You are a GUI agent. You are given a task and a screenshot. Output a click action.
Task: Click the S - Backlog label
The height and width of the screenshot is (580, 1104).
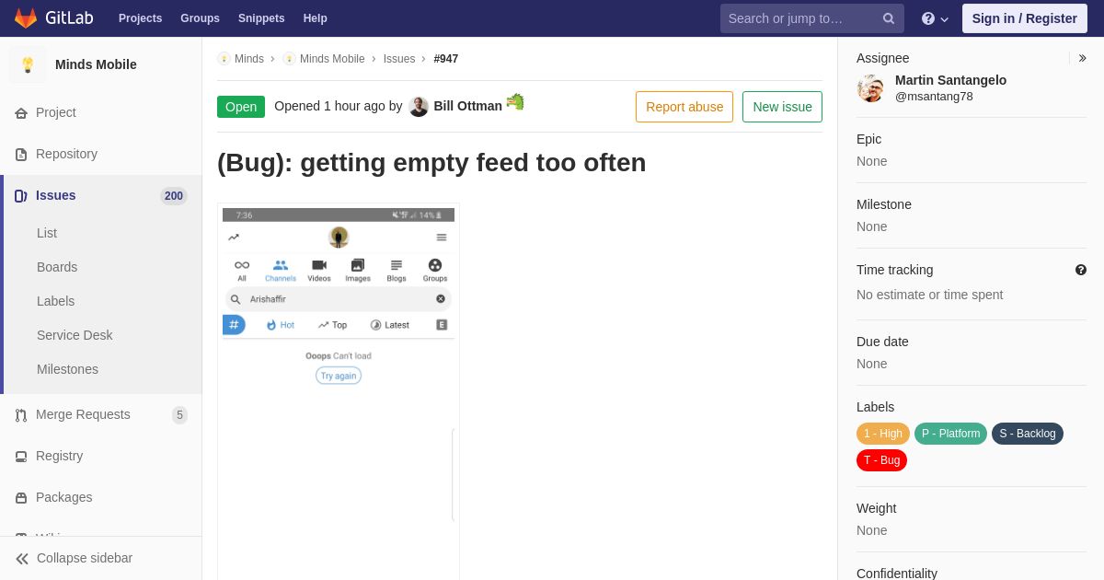pos(1028,434)
